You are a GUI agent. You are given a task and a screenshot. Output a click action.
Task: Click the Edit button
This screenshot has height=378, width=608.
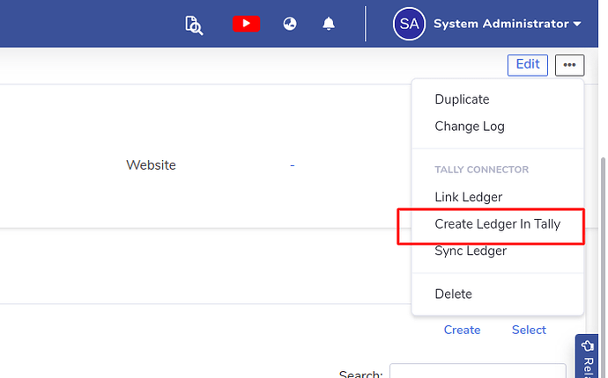[x=527, y=65]
